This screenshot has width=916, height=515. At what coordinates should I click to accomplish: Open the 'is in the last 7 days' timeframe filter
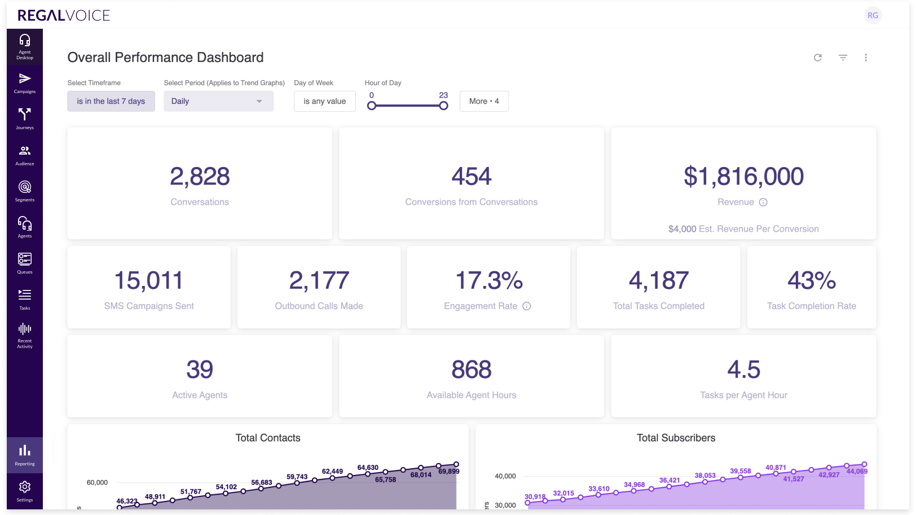pyautogui.click(x=111, y=102)
